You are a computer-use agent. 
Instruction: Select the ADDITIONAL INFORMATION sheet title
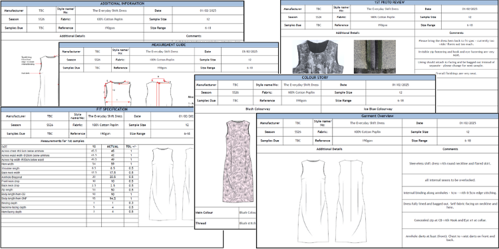pos(122,3)
